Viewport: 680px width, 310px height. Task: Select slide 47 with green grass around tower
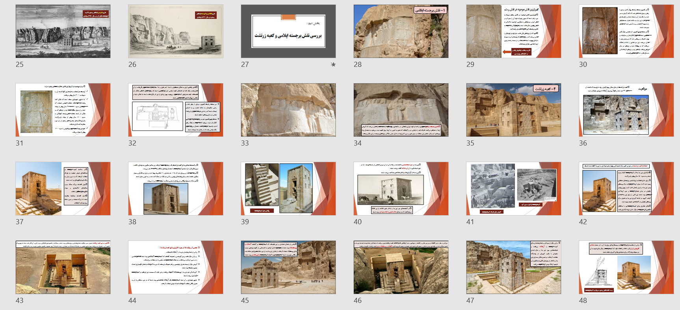[514, 268]
